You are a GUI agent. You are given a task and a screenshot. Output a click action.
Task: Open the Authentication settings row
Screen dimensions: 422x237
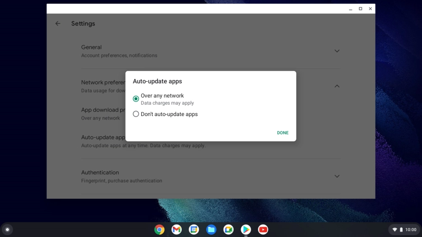coord(211,177)
